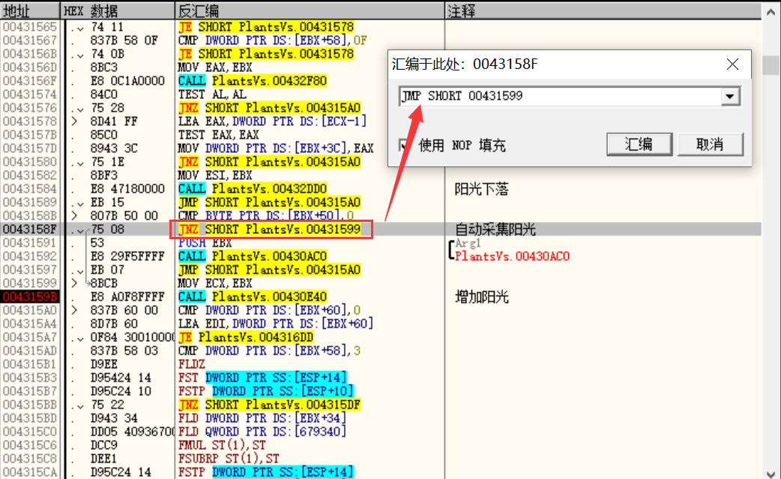Select the CMP BYTE PTR DS:[EBX+50],0 instruction

265,216
